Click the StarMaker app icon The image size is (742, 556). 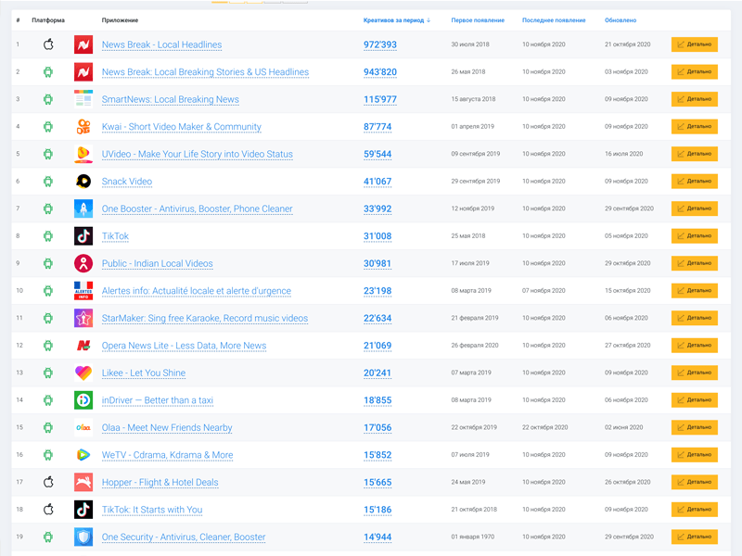click(83, 318)
